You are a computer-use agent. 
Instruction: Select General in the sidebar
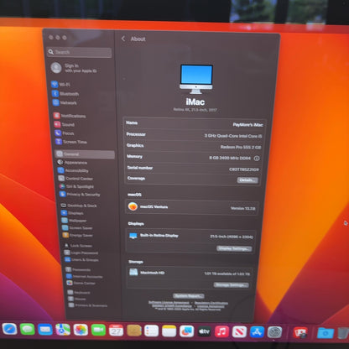(x=85, y=154)
